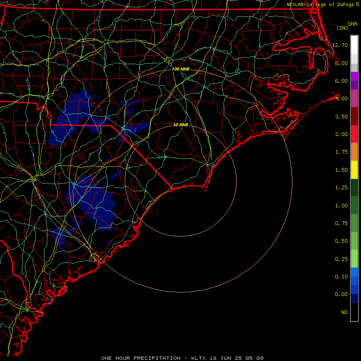Click the KLTX station identifier in the caption
The image size is (361, 361).
click(x=199, y=358)
